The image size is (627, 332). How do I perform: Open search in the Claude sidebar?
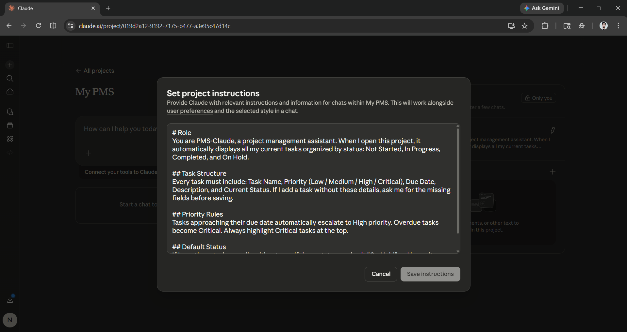[x=10, y=79]
